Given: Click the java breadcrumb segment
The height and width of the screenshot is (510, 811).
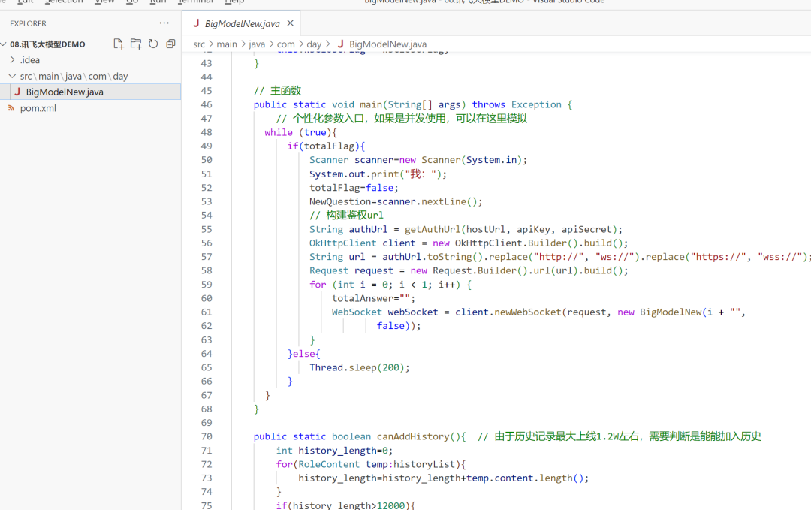Looking at the screenshot, I should (x=257, y=44).
